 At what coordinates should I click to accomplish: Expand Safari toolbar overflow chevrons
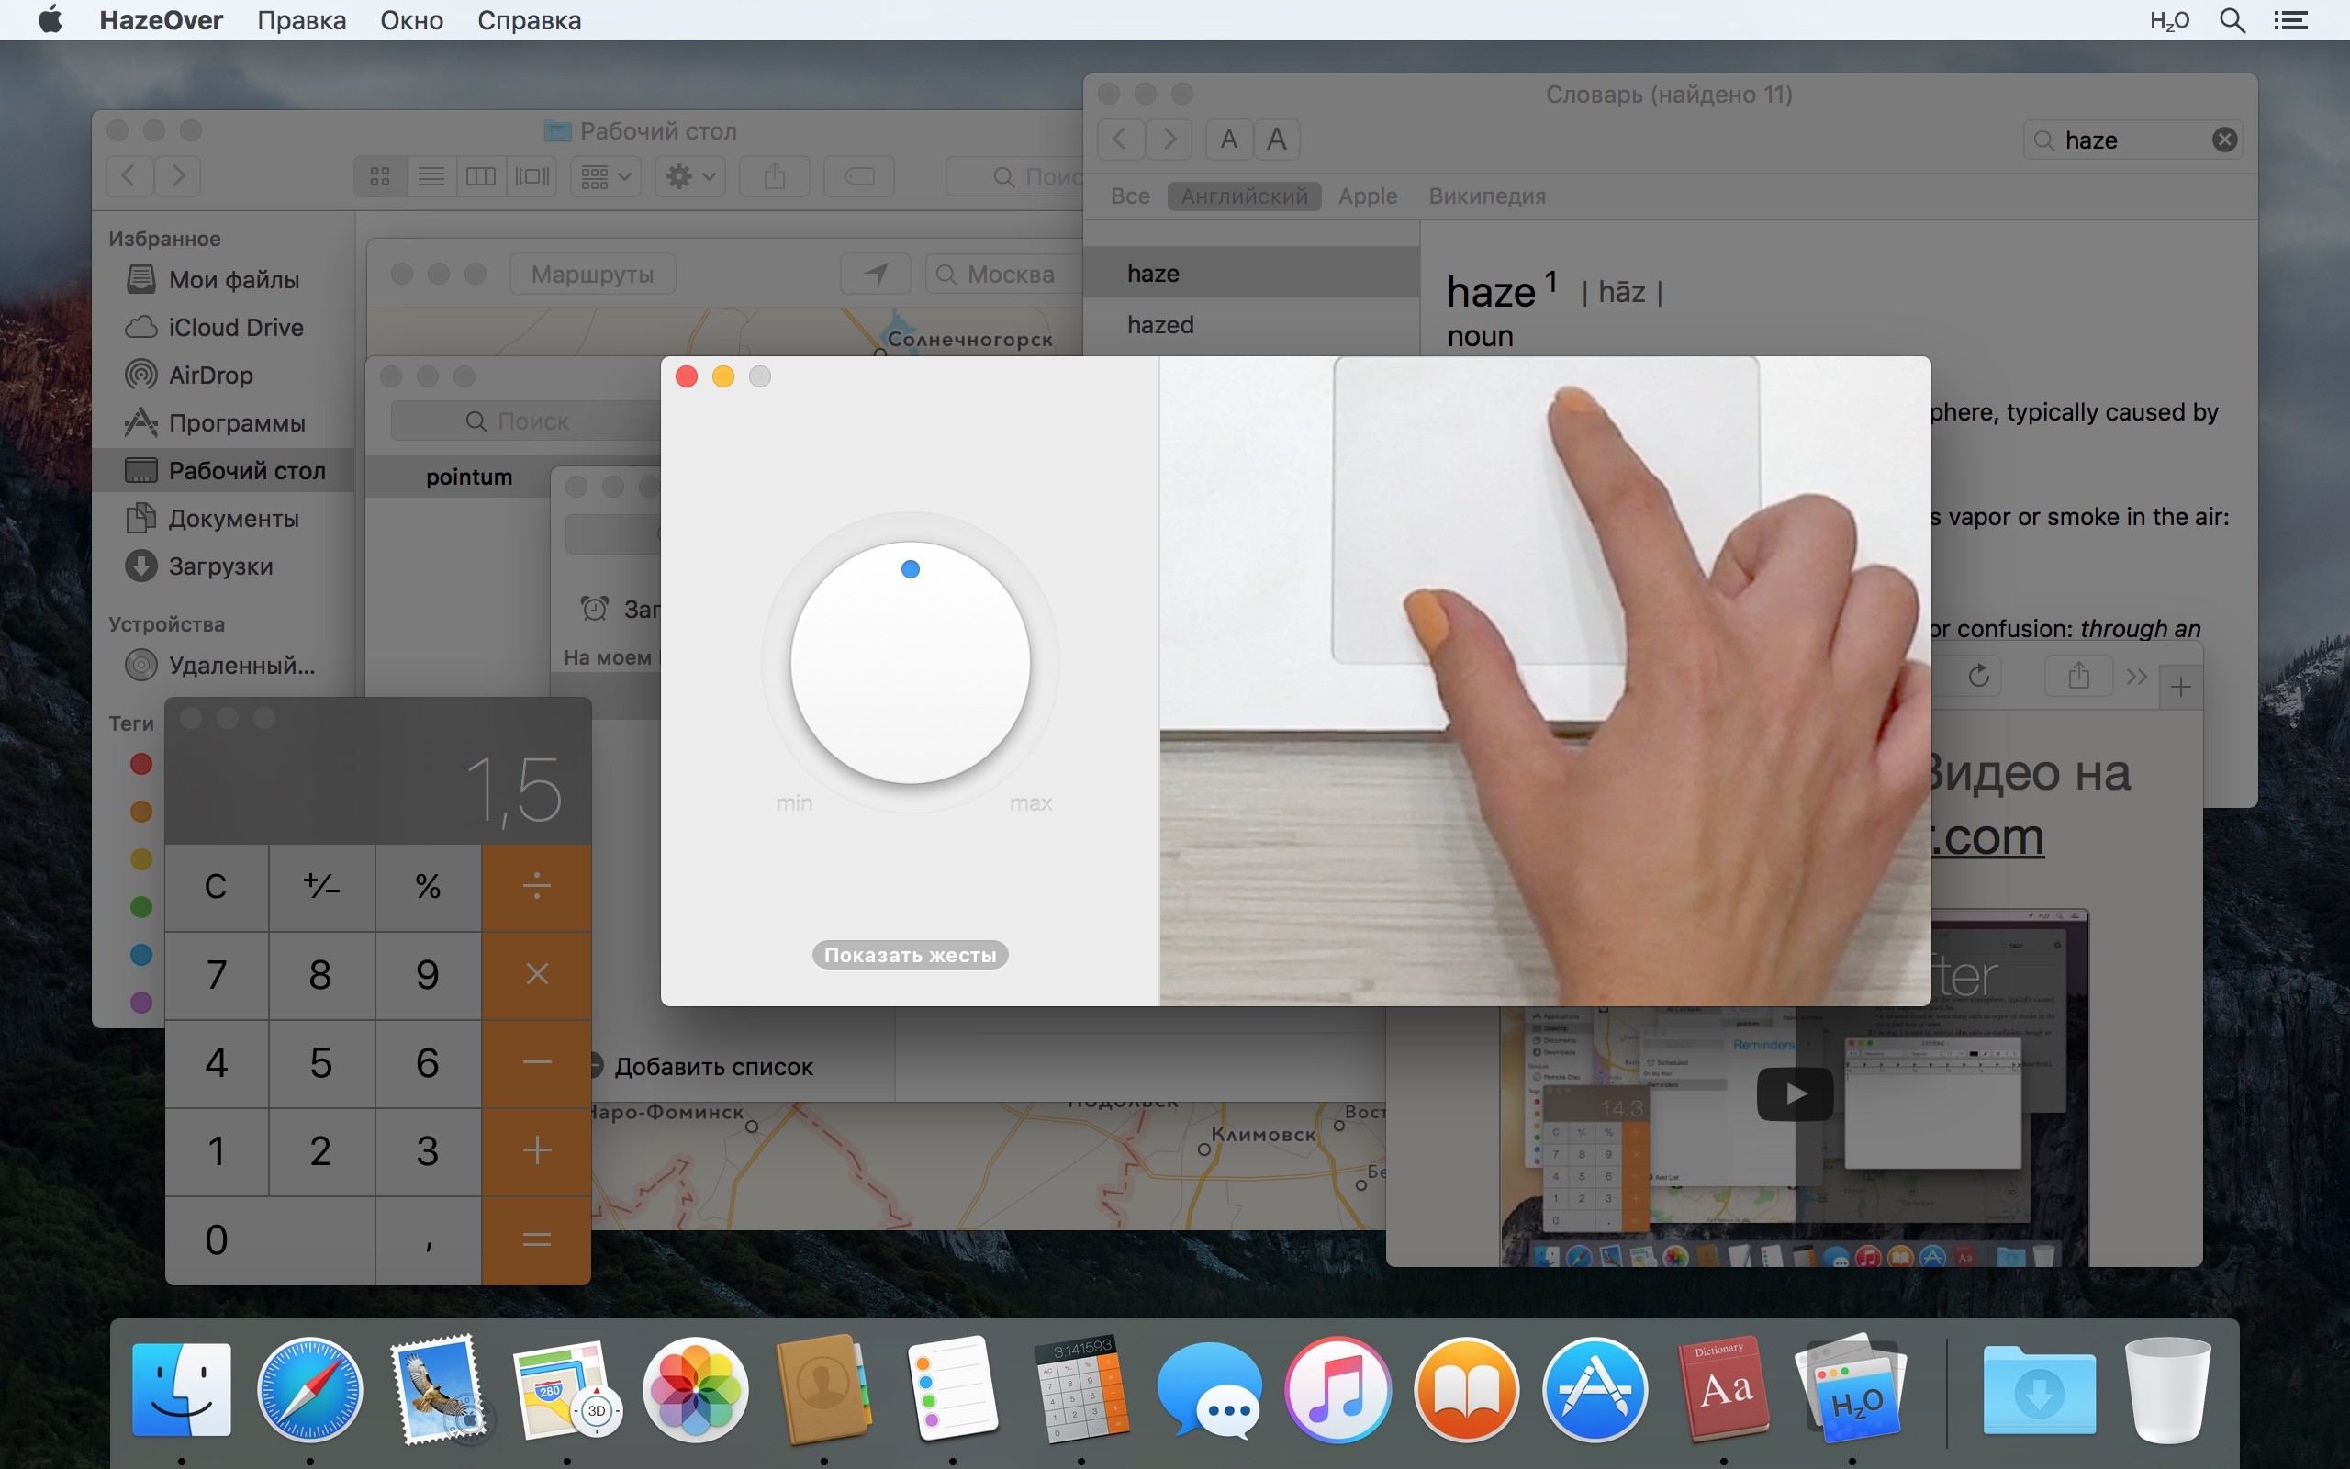2136,678
